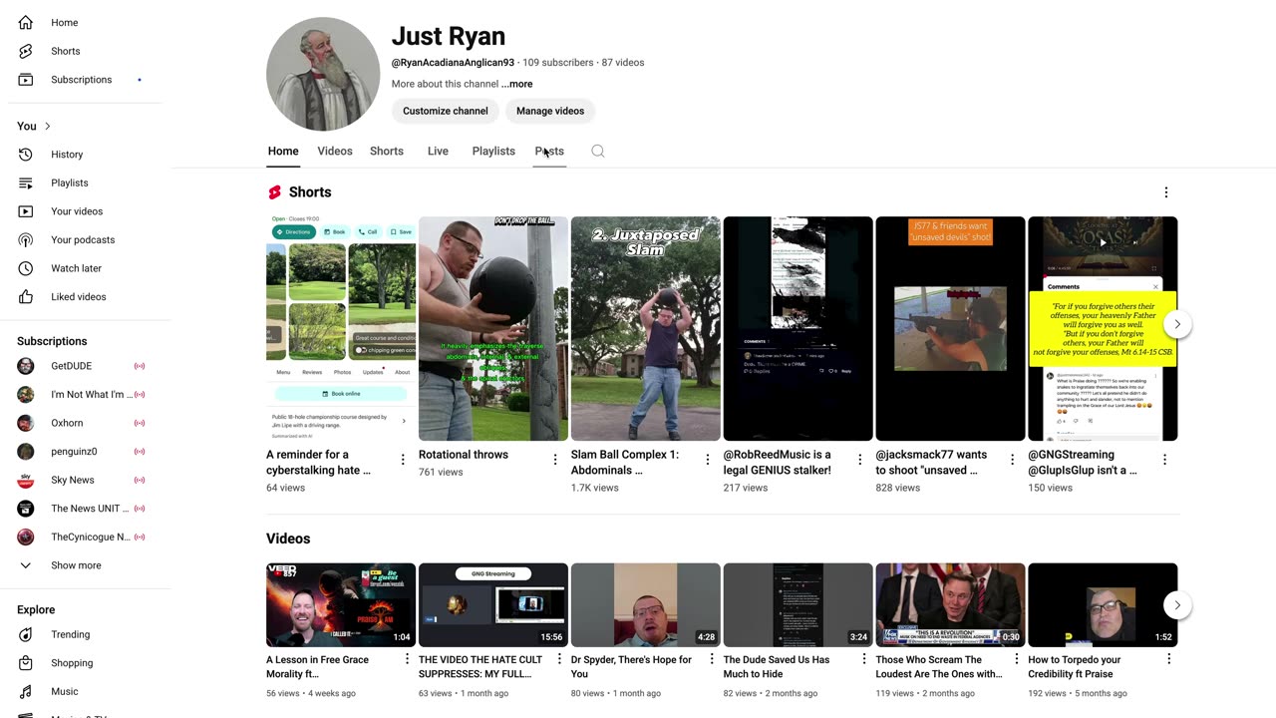
Task: Switch to the Shorts channel tab
Action: pyautogui.click(x=387, y=152)
